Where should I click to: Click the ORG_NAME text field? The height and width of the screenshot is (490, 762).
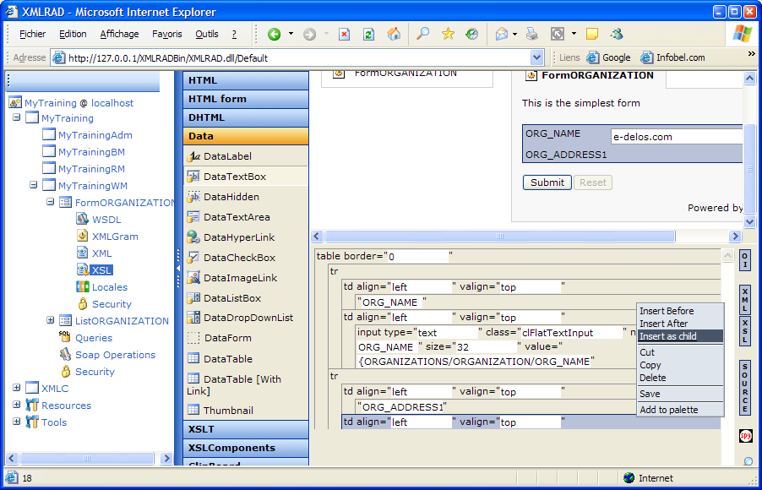[676, 136]
